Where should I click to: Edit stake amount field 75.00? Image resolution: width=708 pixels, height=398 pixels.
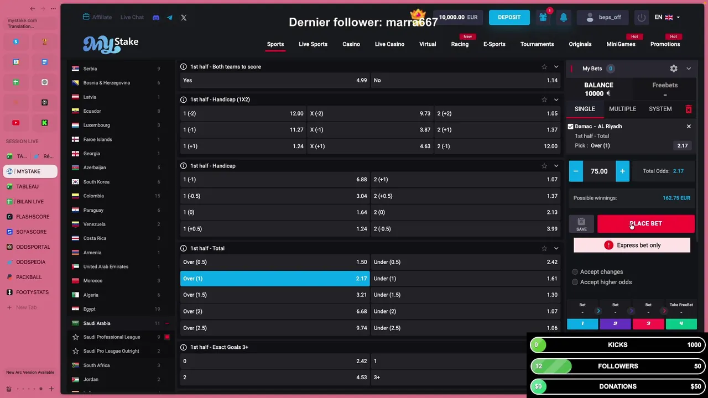point(599,171)
